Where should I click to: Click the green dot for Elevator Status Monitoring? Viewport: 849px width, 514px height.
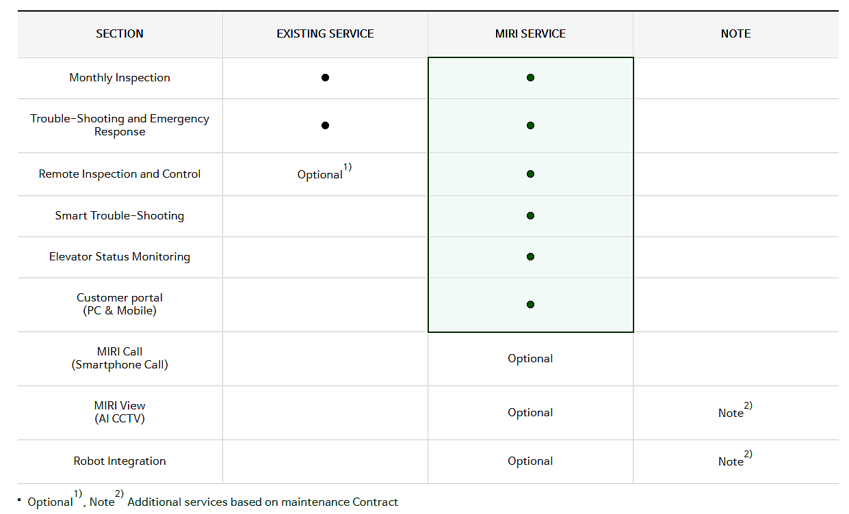pyautogui.click(x=530, y=257)
